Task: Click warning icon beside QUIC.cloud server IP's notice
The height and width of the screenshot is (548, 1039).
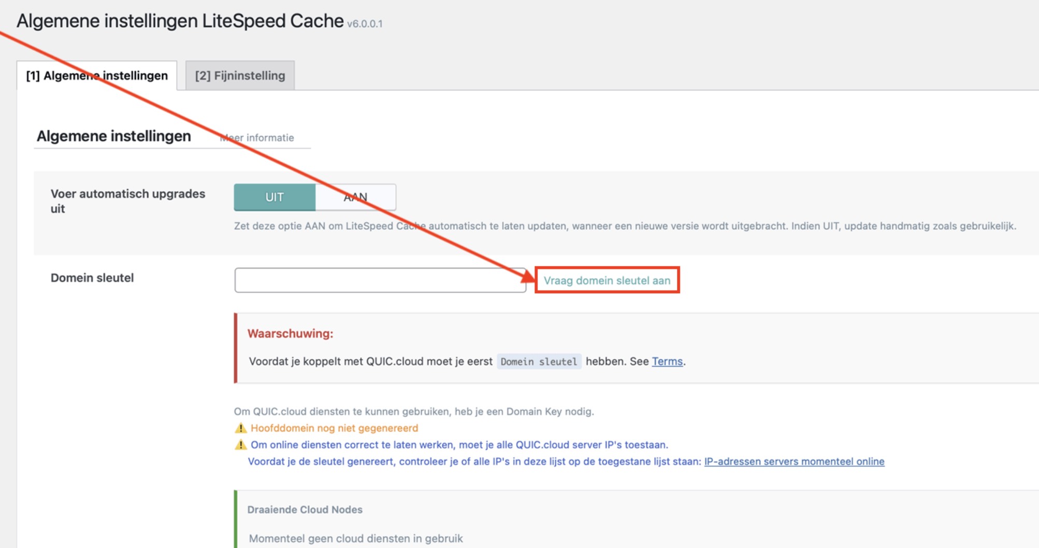Action: click(241, 445)
